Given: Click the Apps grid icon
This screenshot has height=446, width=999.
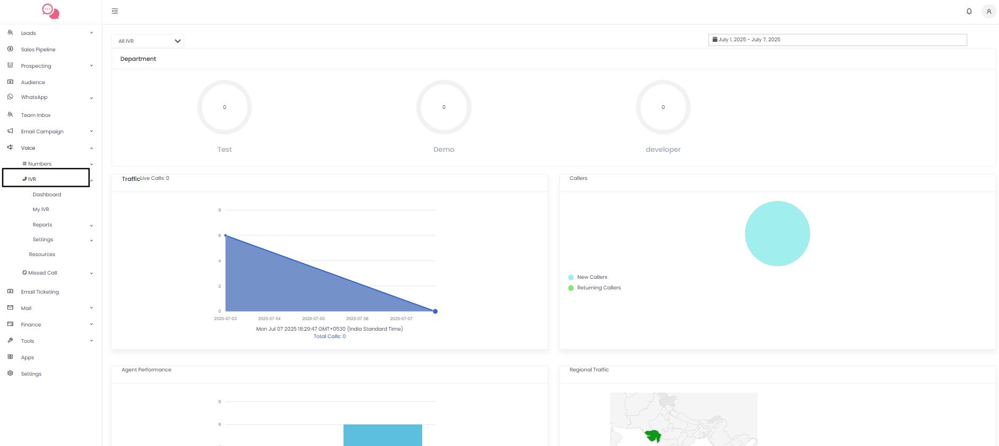Looking at the screenshot, I should tap(10, 357).
